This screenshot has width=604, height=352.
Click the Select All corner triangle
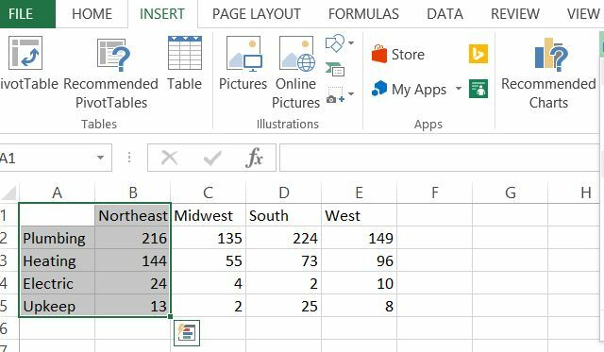click(9, 193)
